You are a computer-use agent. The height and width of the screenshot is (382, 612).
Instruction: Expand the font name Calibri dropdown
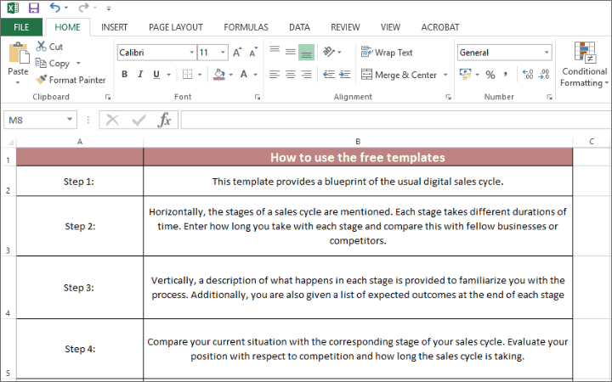190,53
